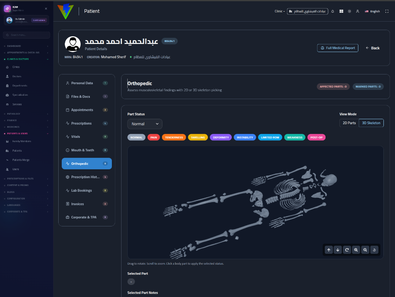Viewport: 395px width, 297px height.
Task: Toggle the light theme sun icon
Action: tap(349, 11)
